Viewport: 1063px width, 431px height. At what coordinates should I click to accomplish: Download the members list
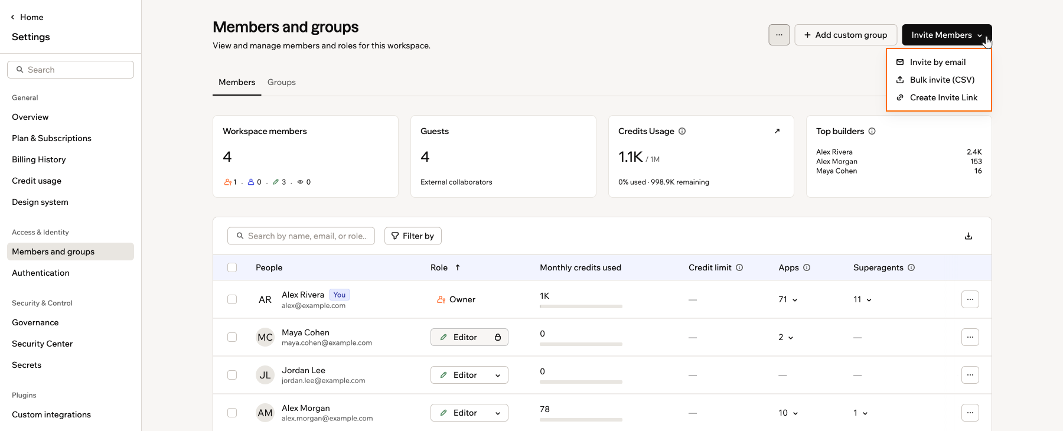pos(969,236)
